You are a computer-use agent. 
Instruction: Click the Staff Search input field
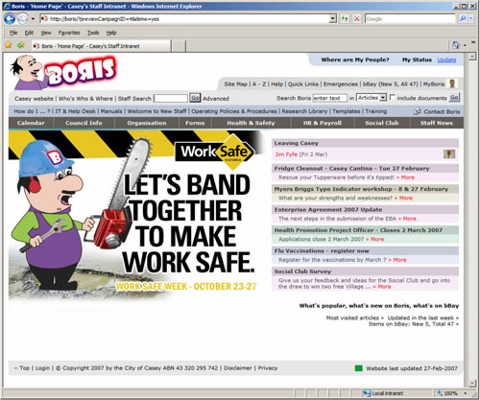click(x=170, y=98)
